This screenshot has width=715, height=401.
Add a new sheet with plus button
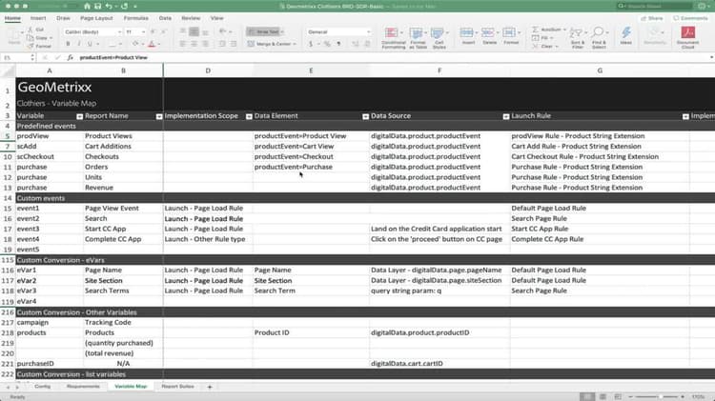click(x=210, y=387)
